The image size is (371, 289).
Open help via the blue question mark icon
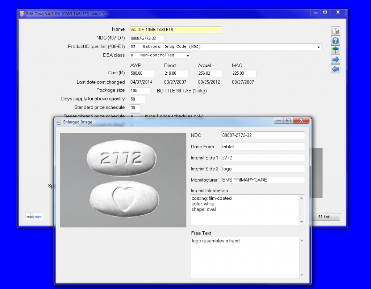335,41
